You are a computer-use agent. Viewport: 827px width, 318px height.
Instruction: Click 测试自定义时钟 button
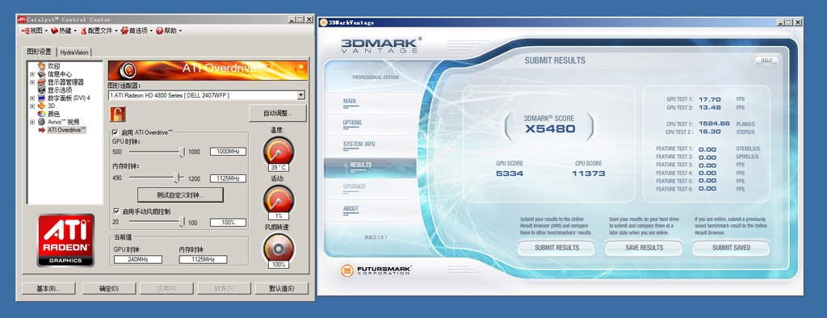(180, 195)
